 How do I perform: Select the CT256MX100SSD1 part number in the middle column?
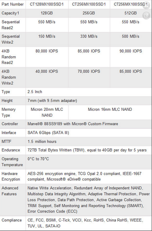[89, 4]
